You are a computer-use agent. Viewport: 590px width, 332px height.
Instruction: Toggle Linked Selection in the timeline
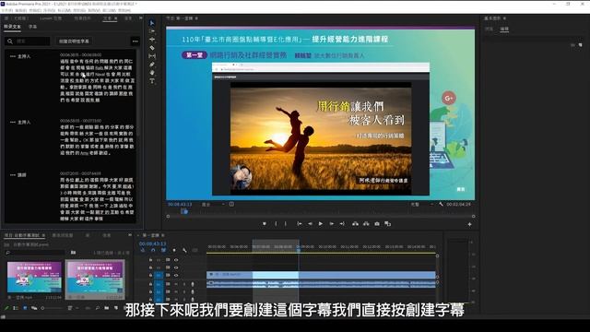(x=164, y=250)
